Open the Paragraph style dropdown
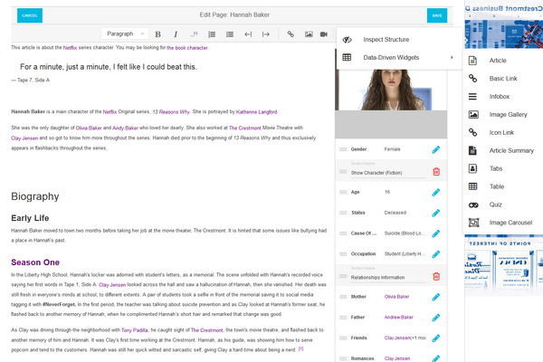Screen dimensions: 543x362 click(125, 33)
